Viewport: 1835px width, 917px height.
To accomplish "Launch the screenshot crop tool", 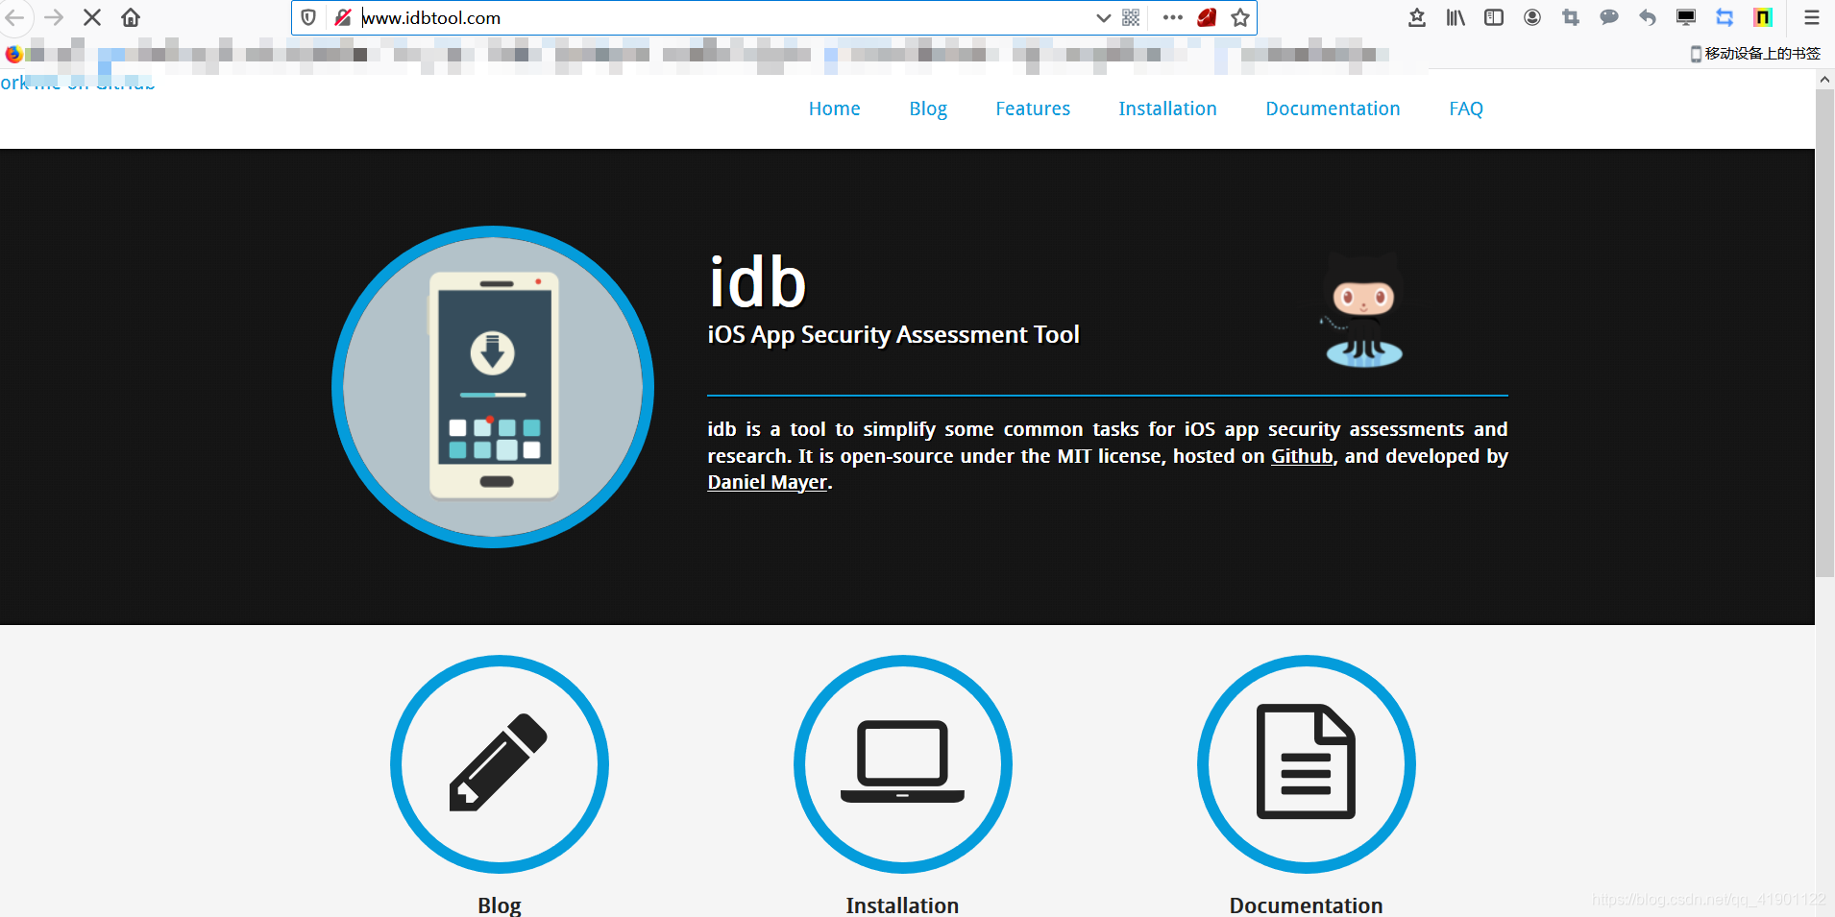I will (x=1571, y=17).
